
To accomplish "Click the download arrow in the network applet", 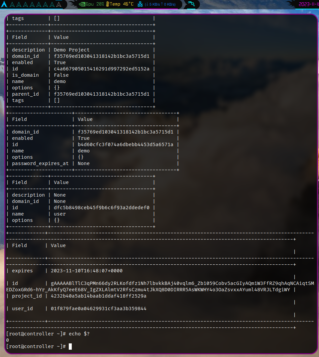I will (x=147, y=4).
